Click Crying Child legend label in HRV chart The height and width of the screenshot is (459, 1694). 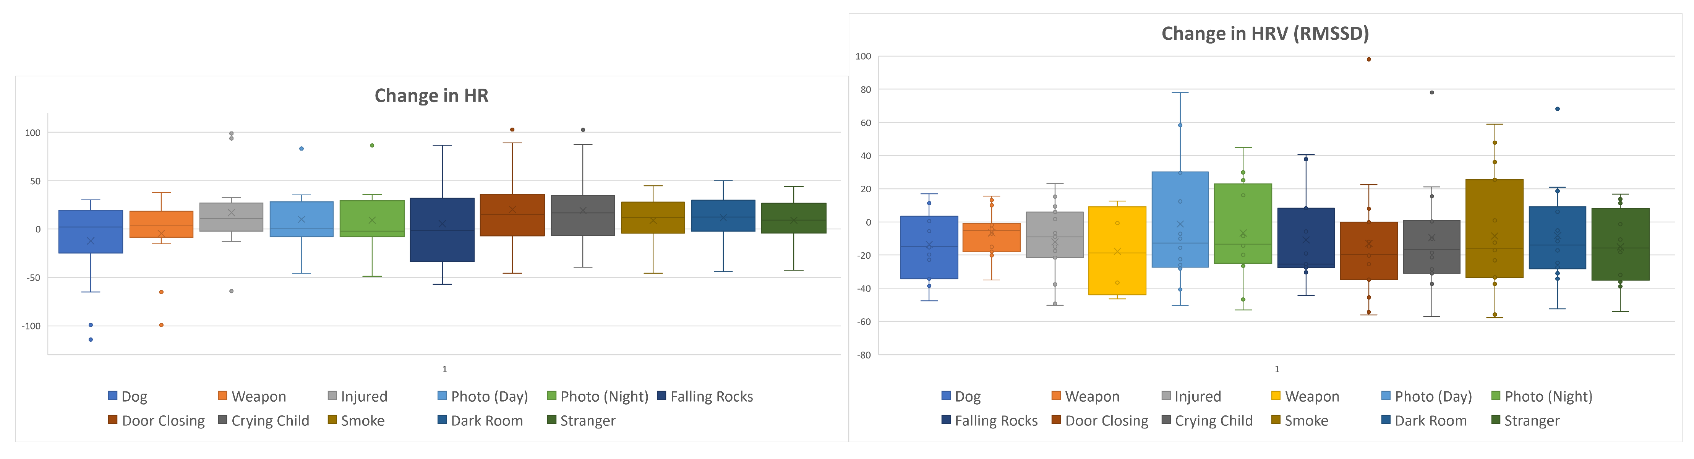click(x=1213, y=421)
